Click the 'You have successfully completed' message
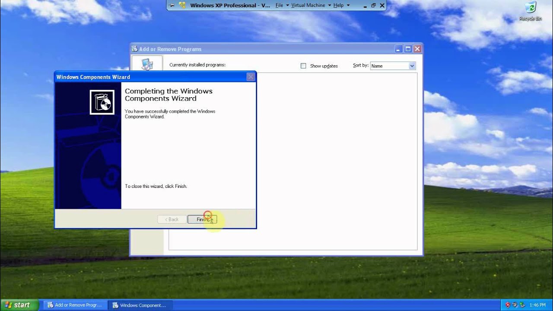 point(170,114)
